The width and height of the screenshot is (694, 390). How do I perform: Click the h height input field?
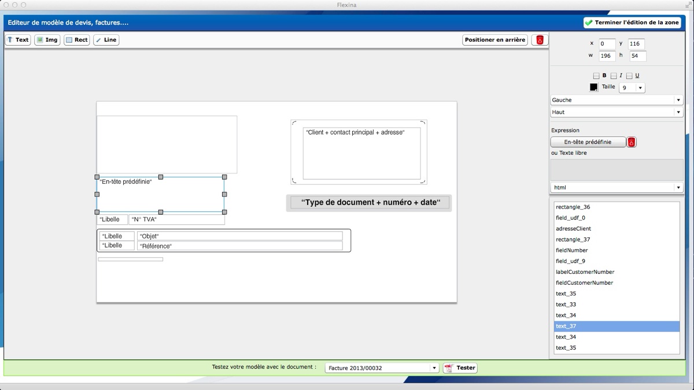click(x=638, y=56)
